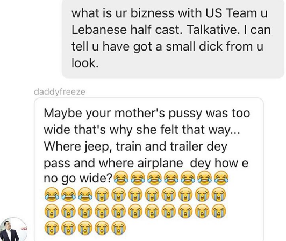Viewport: 286px width, 241px height.
Task: Click last tears-of-joy emoji on "no go wide?" line
Action: 221,177
